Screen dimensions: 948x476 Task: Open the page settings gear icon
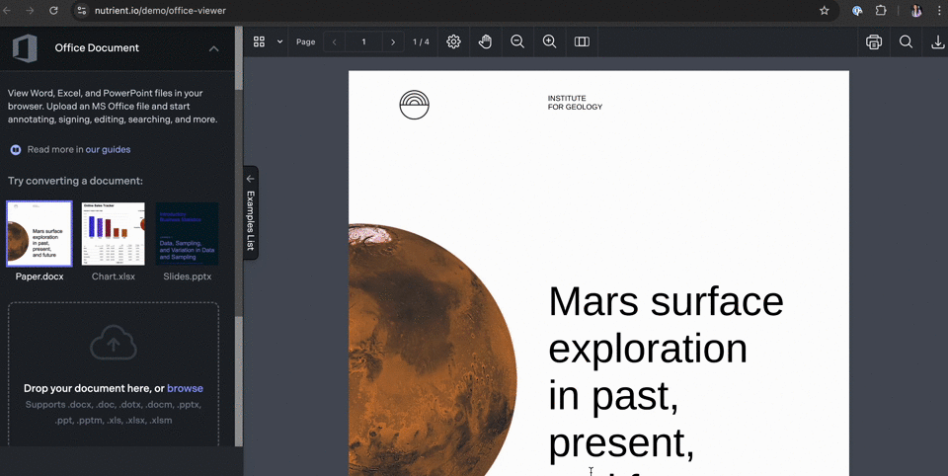(453, 41)
